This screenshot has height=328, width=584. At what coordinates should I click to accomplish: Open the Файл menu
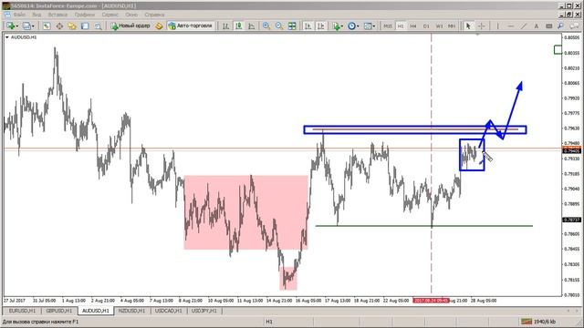tap(19, 15)
